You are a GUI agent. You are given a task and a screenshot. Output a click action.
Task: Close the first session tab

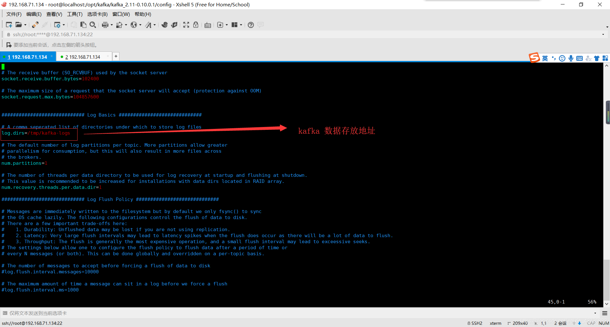pyautogui.click(x=52, y=56)
